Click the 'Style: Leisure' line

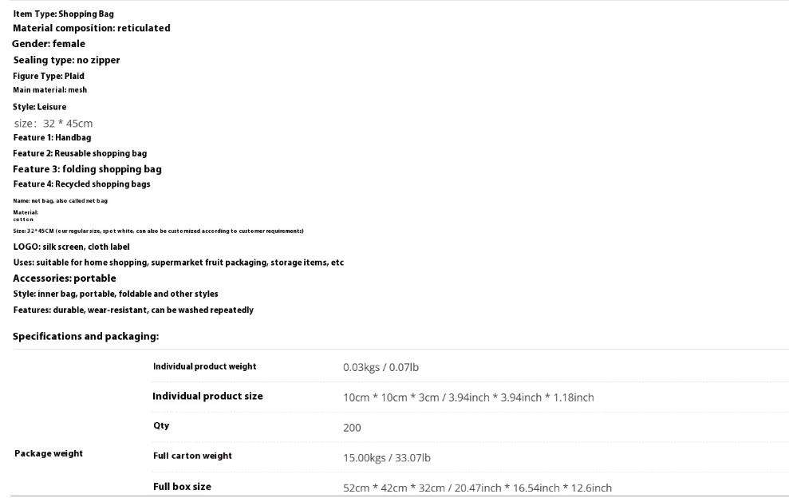click(40, 107)
